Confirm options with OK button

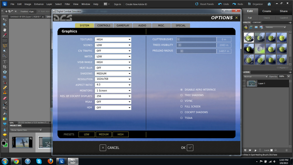tap(187, 148)
